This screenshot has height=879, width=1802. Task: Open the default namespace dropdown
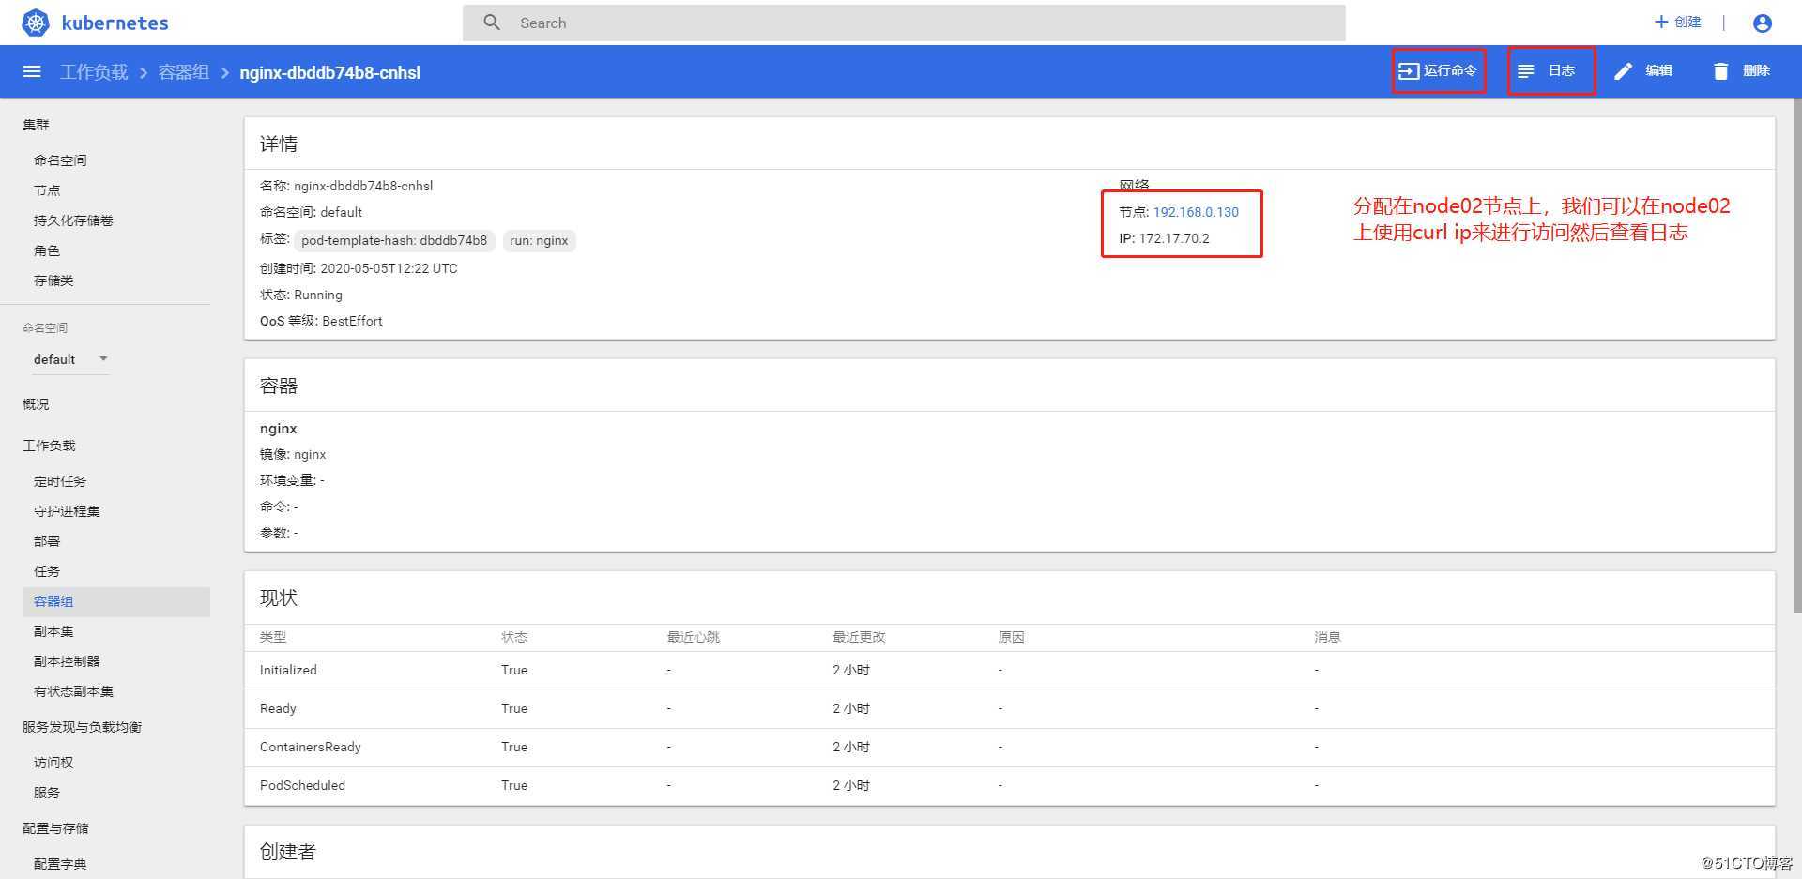pyautogui.click(x=70, y=359)
